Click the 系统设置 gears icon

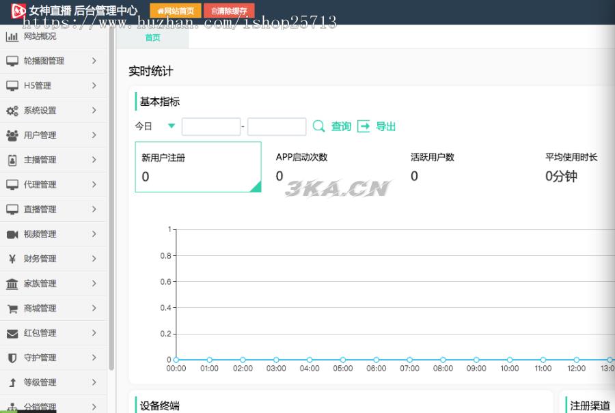[12, 111]
